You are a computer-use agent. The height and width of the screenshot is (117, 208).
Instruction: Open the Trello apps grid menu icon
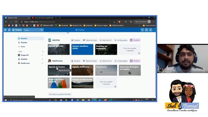(5, 30)
